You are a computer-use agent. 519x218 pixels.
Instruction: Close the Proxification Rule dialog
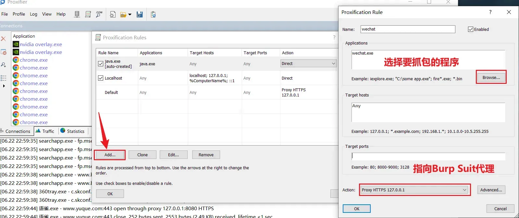[x=509, y=12]
